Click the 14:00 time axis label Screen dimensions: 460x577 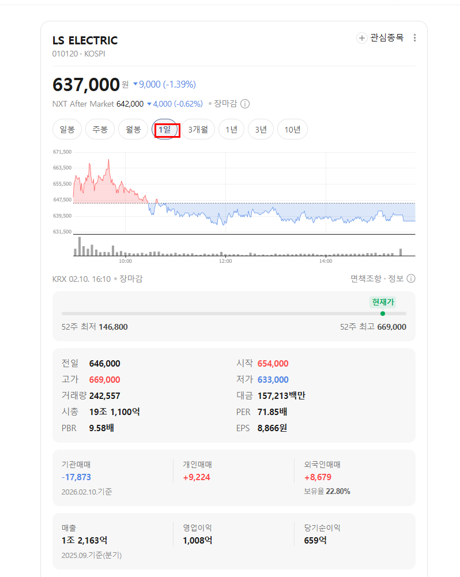(326, 261)
